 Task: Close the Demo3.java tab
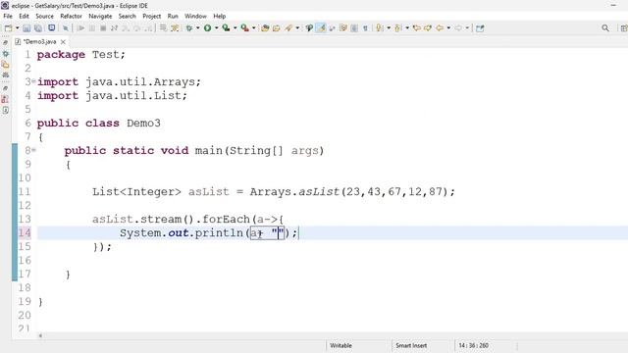point(63,41)
